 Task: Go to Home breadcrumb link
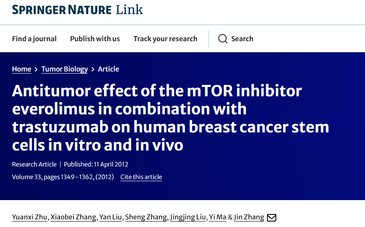21,69
